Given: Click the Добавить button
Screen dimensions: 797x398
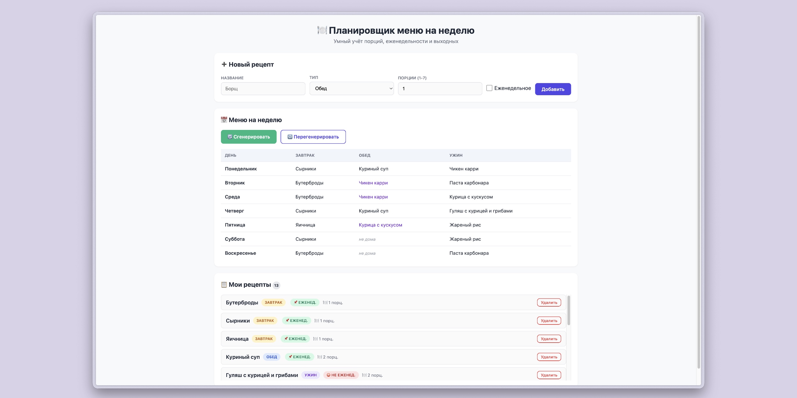Looking at the screenshot, I should pyautogui.click(x=553, y=89).
